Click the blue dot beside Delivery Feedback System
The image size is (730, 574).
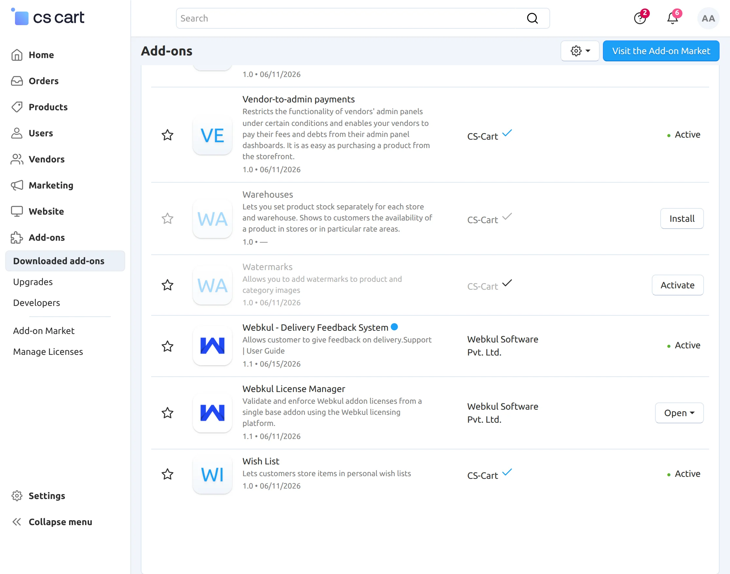coord(395,327)
